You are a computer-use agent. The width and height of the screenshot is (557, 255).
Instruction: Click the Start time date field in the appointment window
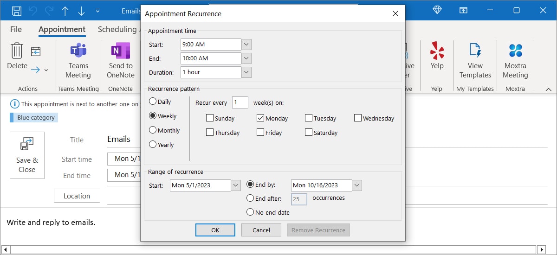point(123,159)
